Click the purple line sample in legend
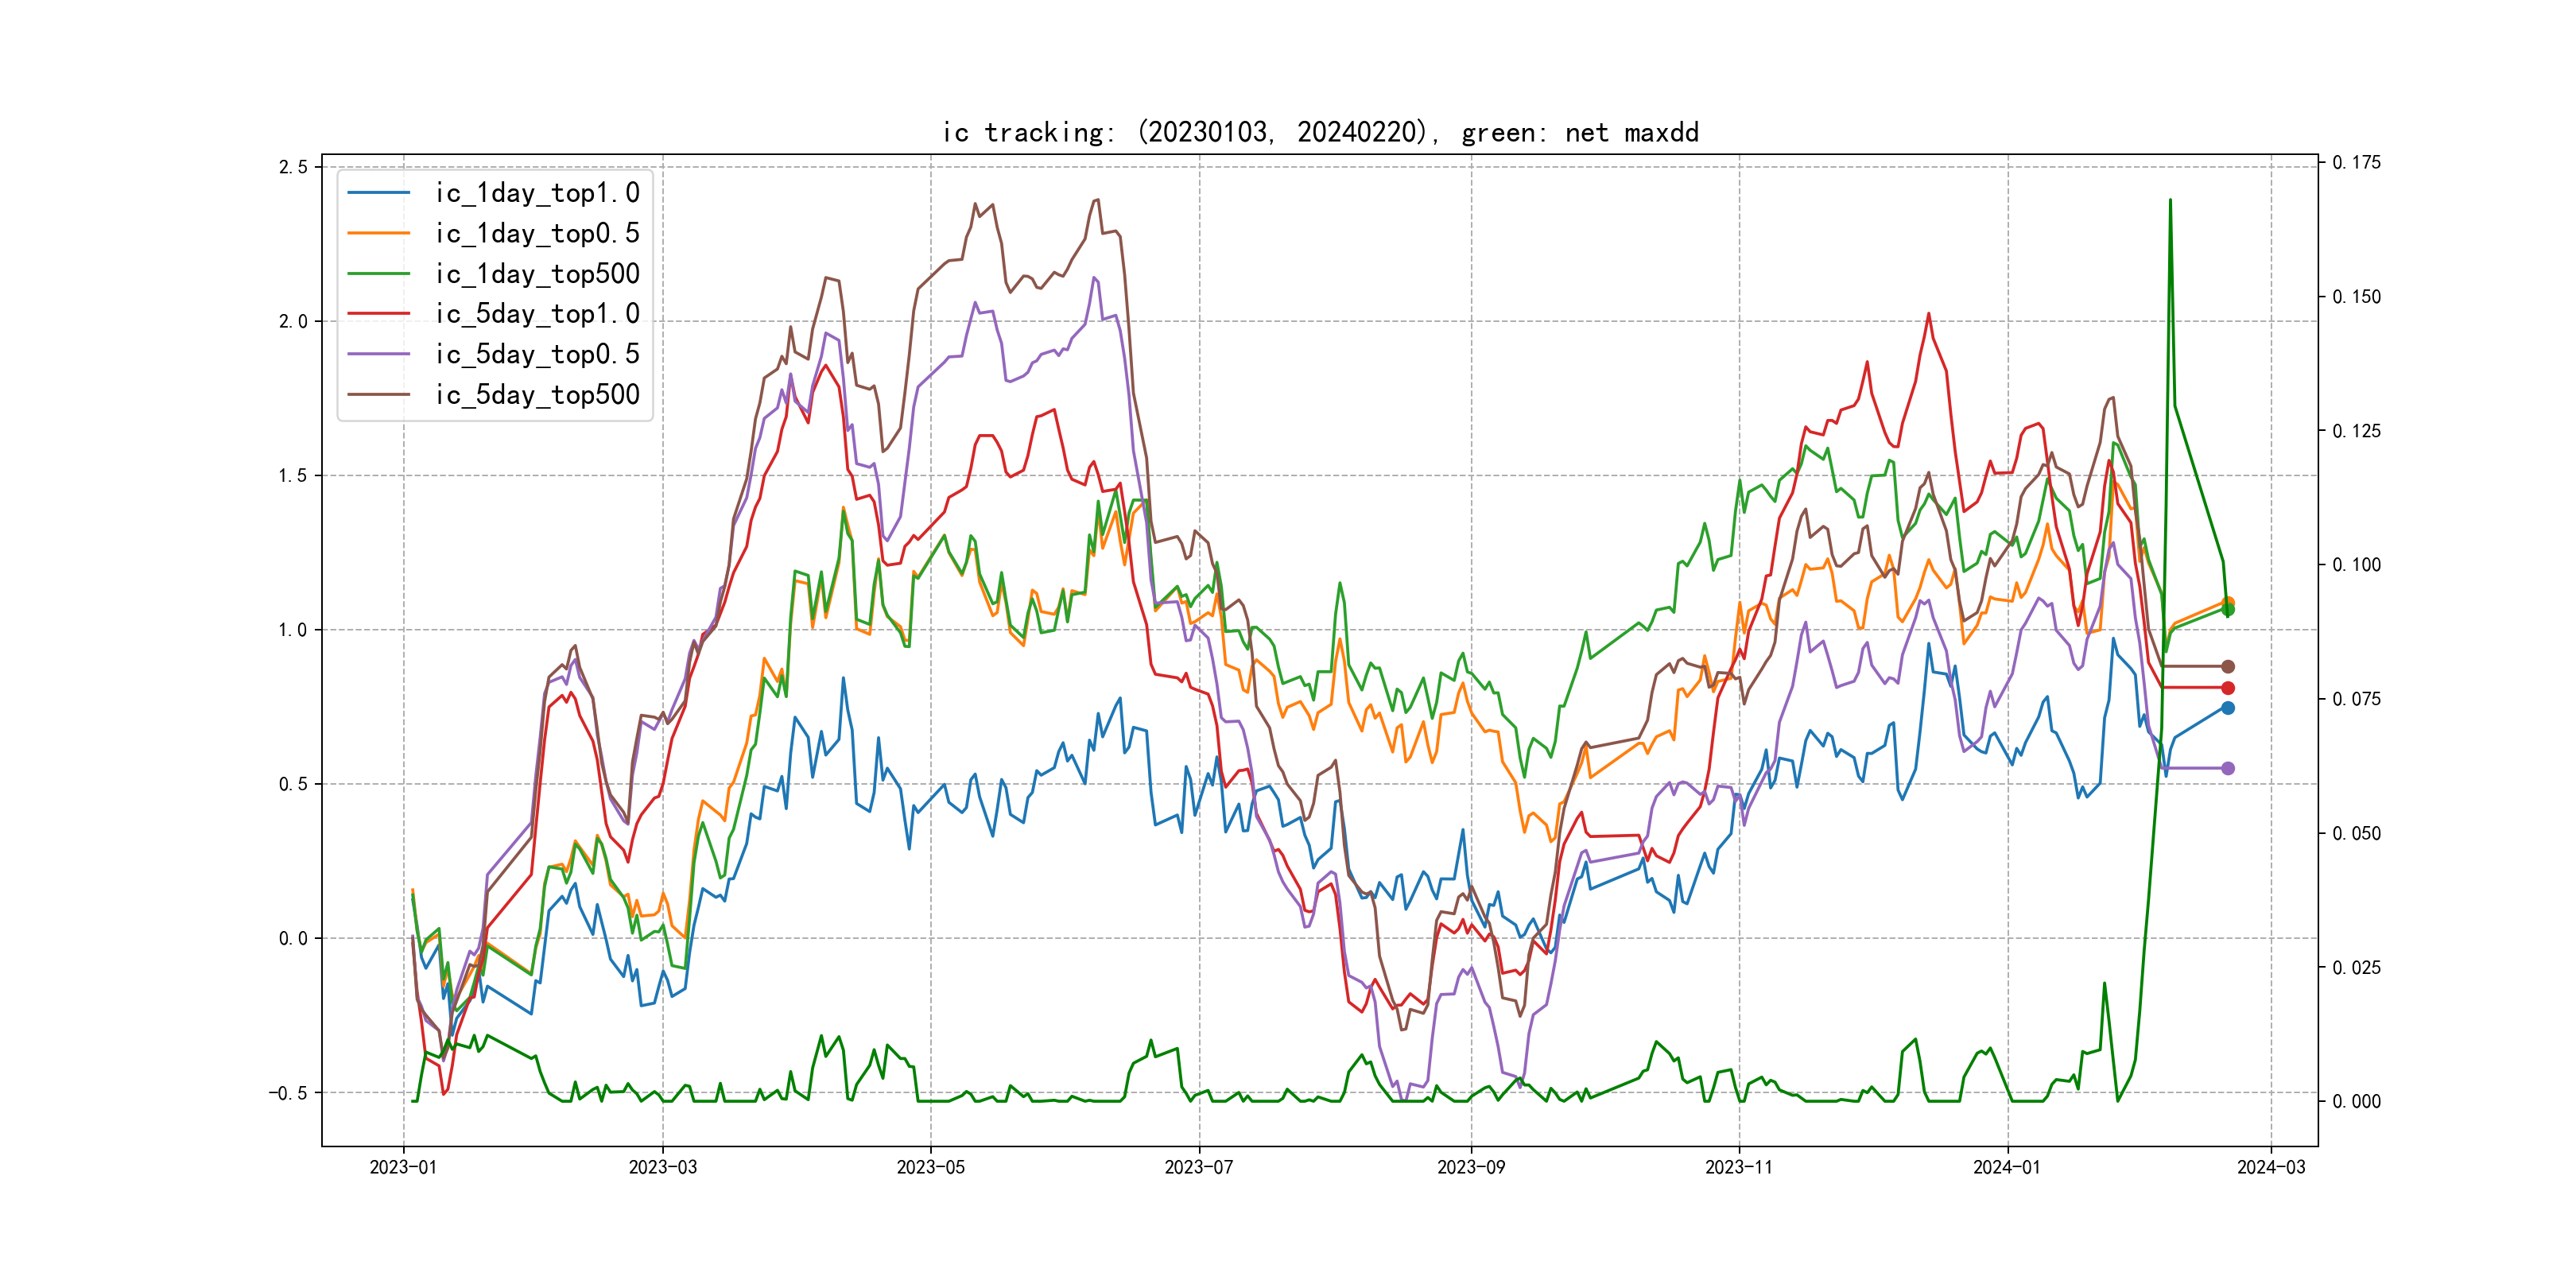 (379, 354)
